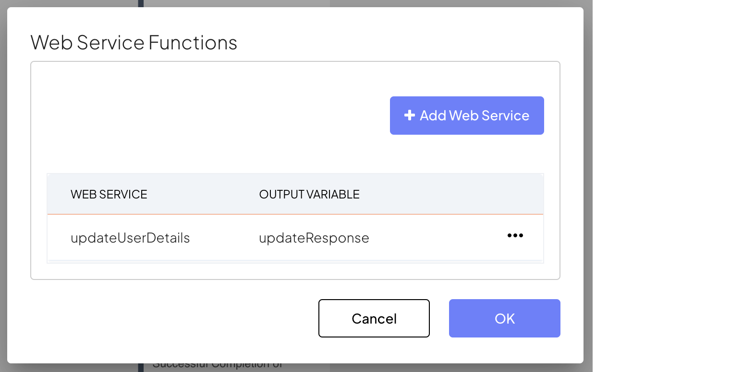Click the dimmed background strip right of the dialog

pos(588,192)
